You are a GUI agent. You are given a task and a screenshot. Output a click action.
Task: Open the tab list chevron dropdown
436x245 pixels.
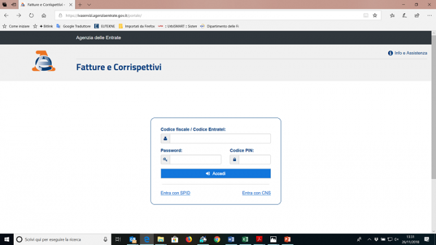pyautogui.click(x=89, y=5)
